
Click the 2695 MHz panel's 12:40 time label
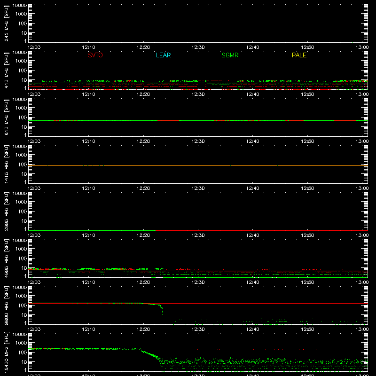253,235
